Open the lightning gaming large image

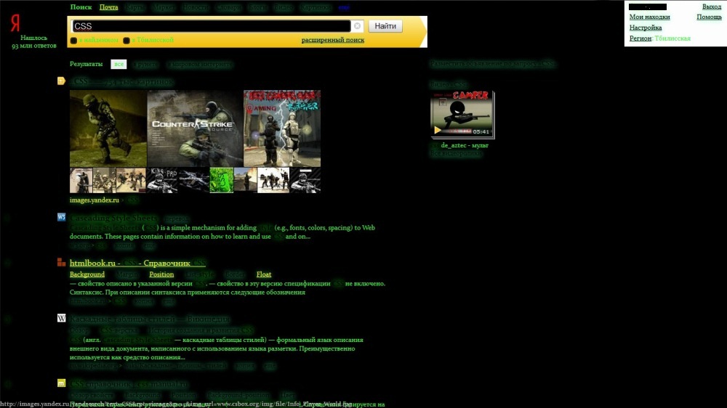tap(282, 128)
